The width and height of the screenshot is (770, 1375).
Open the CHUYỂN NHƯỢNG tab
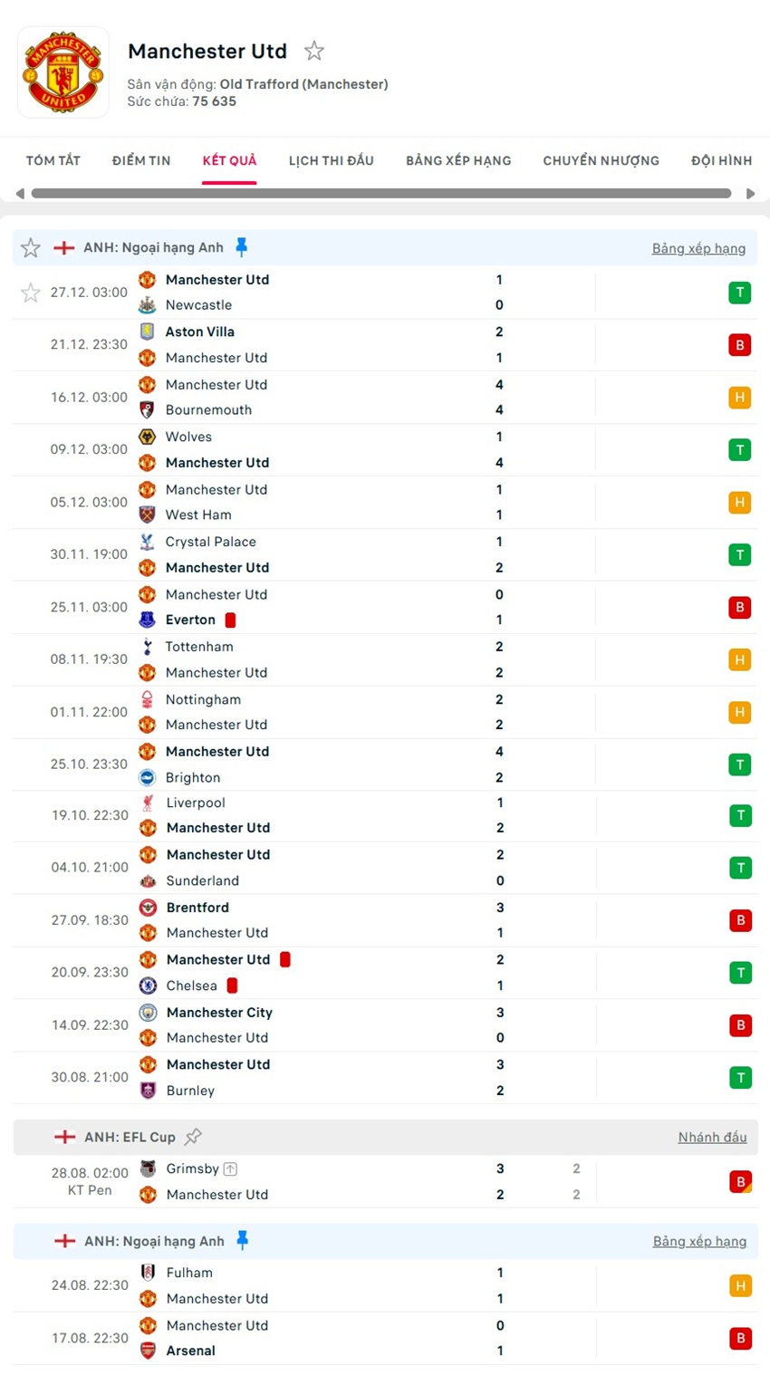[x=601, y=160]
